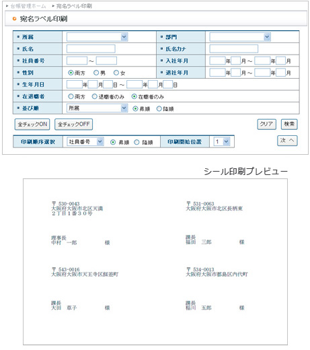The height and width of the screenshot is (350, 310).
Task: Click postal code 543-0016 in preview
Action: tap(69, 269)
